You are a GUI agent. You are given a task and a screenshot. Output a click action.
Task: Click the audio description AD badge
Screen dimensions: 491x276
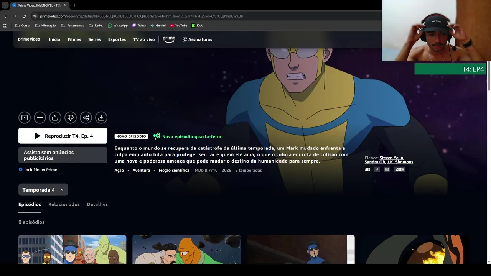click(x=399, y=169)
